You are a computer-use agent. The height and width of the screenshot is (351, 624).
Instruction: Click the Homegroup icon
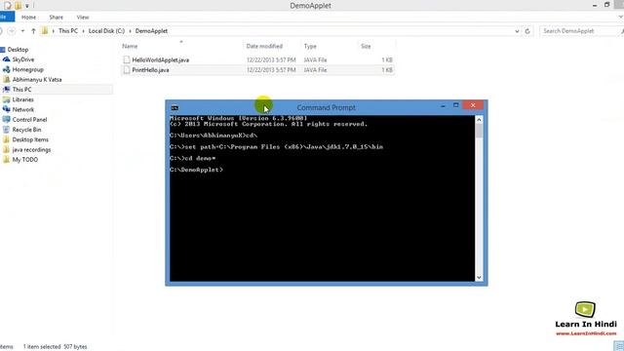coord(7,69)
